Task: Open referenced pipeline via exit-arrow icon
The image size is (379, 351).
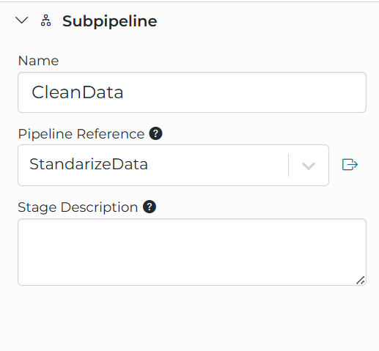Action: [350, 164]
